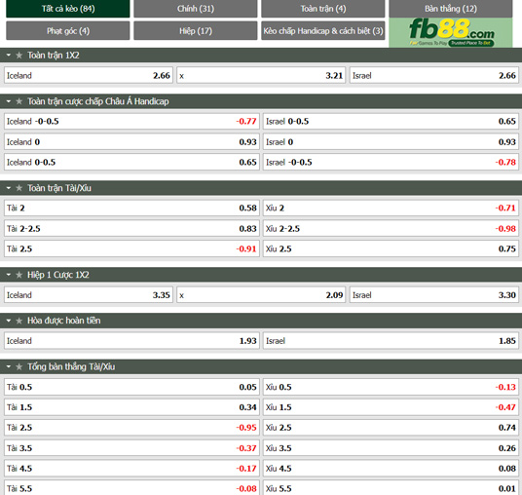Star the Hiệp 1 Cược 1X2 section
Viewport: 522px width, 495px height.
tap(19, 275)
